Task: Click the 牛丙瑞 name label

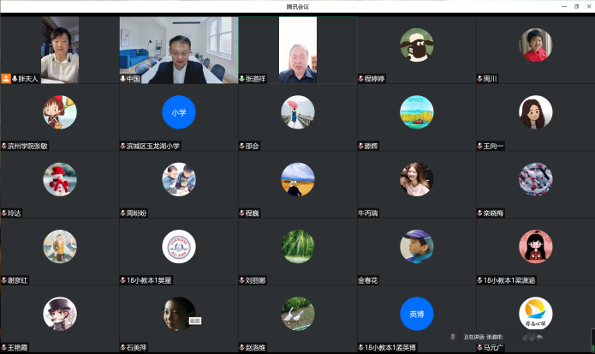Action: tap(369, 213)
